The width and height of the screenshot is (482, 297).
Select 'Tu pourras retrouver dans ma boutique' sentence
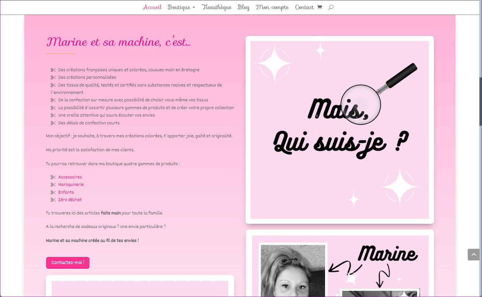[113, 164]
